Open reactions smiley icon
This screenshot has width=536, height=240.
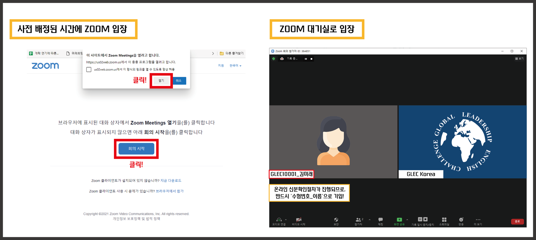point(461,220)
